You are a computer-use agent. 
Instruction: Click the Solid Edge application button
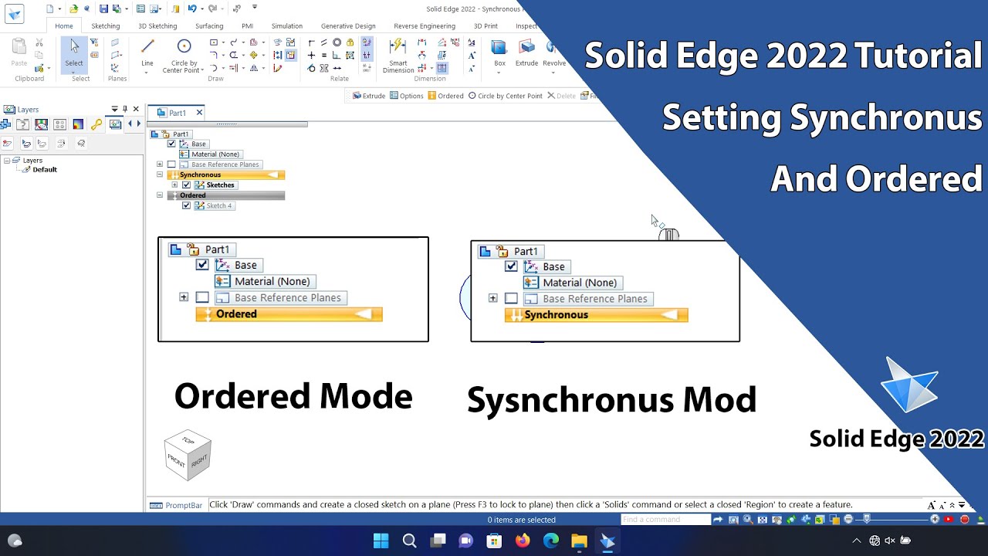[15, 15]
